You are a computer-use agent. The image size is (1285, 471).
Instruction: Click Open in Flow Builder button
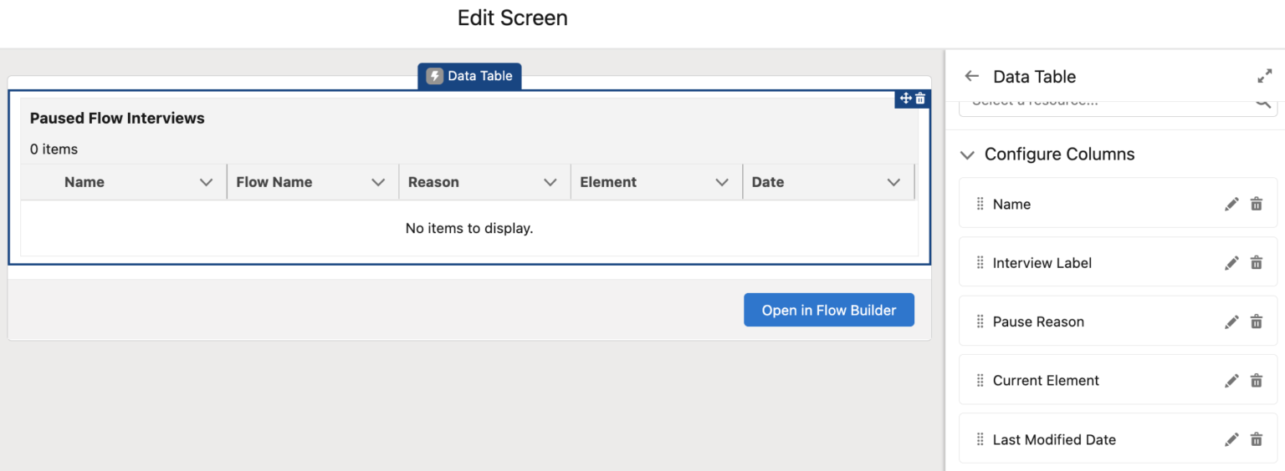pyautogui.click(x=828, y=310)
